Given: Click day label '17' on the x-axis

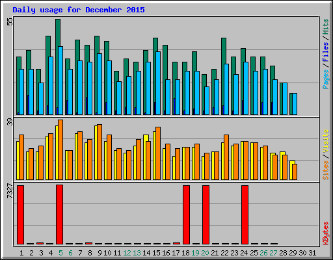Looking at the screenshot, I should point(176,253).
